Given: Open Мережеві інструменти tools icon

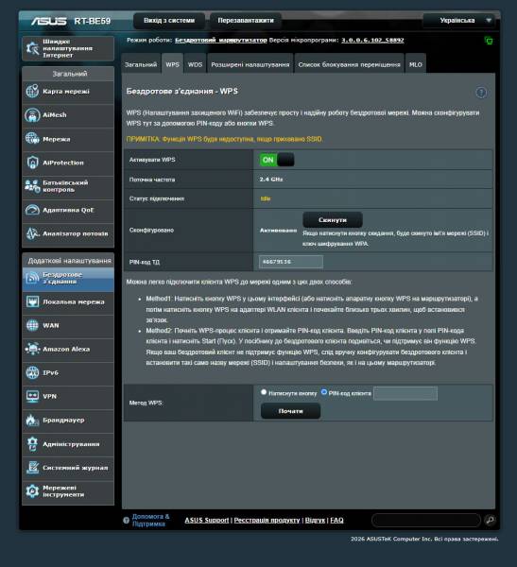Looking at the screenshot, I should (32, 491).
